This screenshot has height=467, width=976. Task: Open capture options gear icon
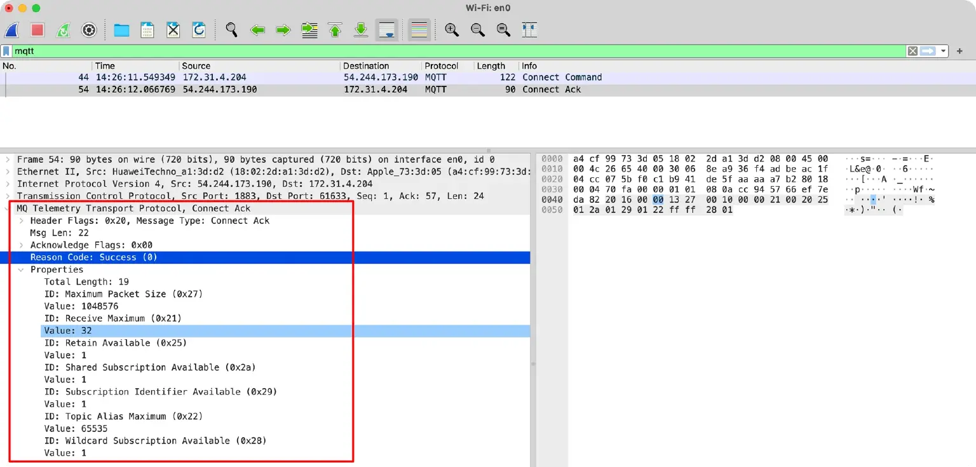[89, 30]
